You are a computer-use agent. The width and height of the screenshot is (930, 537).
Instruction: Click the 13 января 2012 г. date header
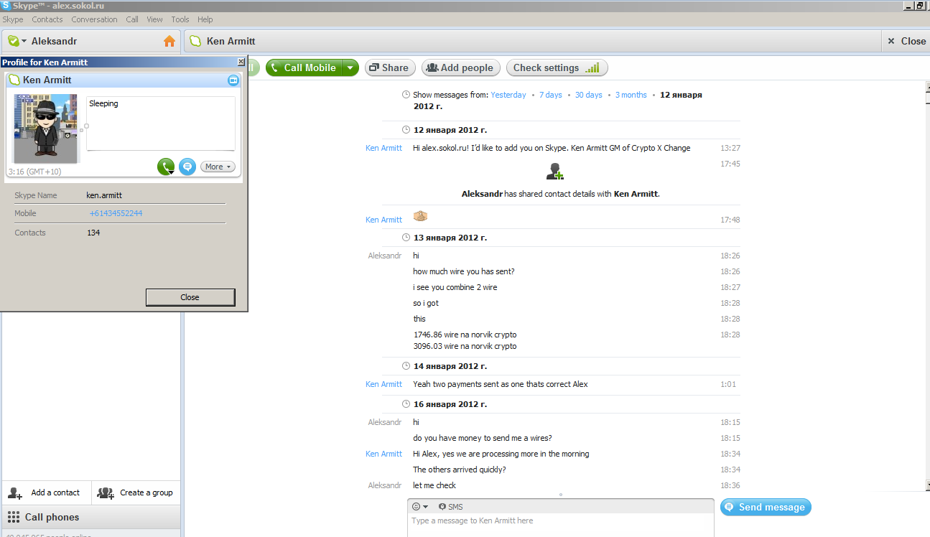point(450,238)
